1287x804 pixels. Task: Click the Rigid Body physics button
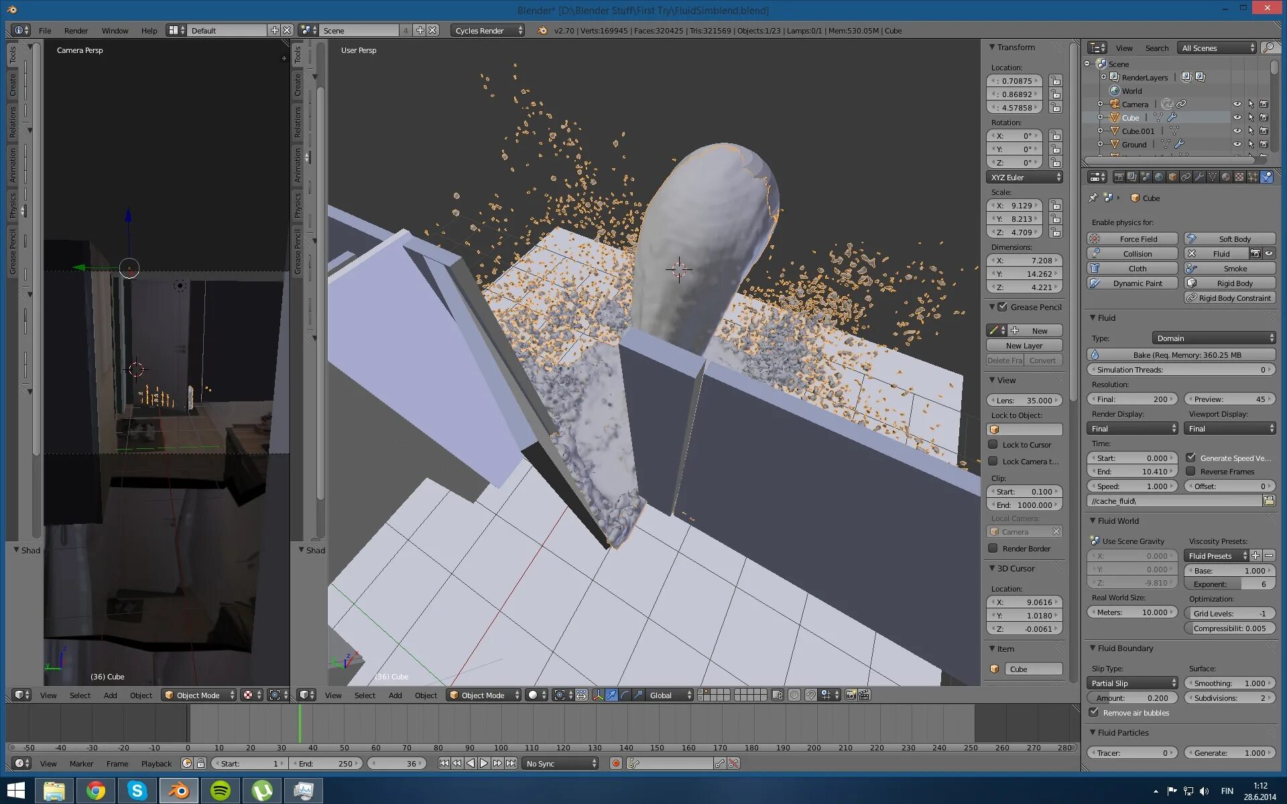[x=1229, y=283]
